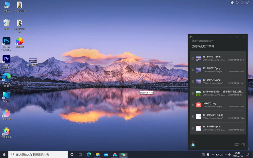253x158 pixels.
Task: Open XiaoAi settings gear
Action: (243, 145)
